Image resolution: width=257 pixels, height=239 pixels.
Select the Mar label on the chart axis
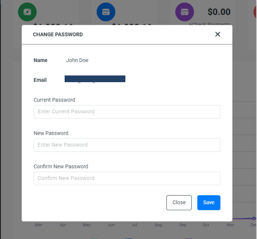pyautogui.click(x=39, y=225)
